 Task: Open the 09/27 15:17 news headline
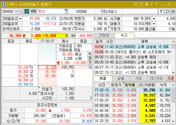pos(142,67)
